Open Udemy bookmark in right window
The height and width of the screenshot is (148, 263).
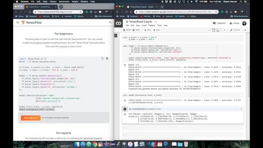[191, 16]
